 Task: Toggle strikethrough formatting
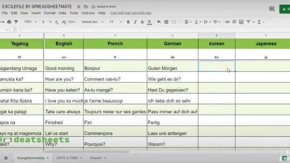142,22
